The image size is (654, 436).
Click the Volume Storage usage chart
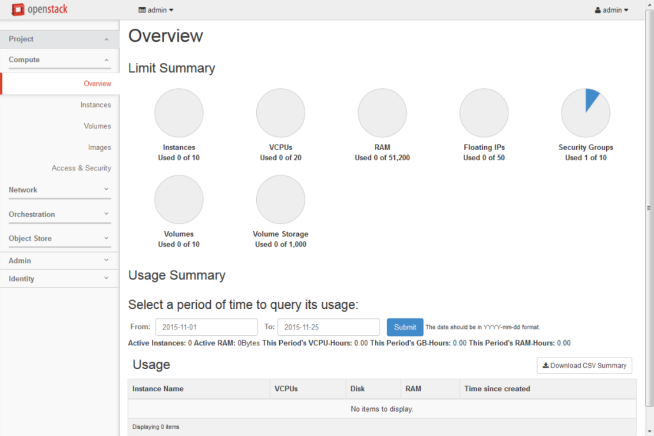click(280, 199)
